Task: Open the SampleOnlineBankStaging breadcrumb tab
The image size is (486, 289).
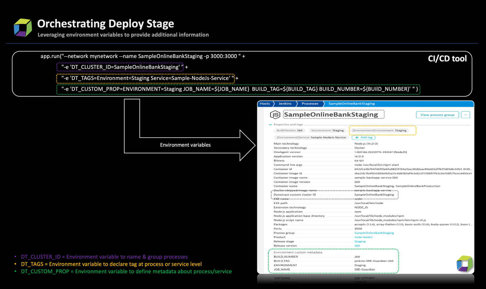Action: pos(351,104)
